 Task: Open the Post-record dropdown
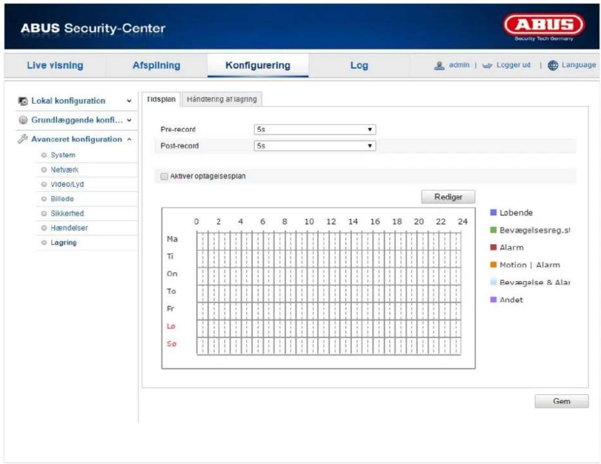click(314, 146)
